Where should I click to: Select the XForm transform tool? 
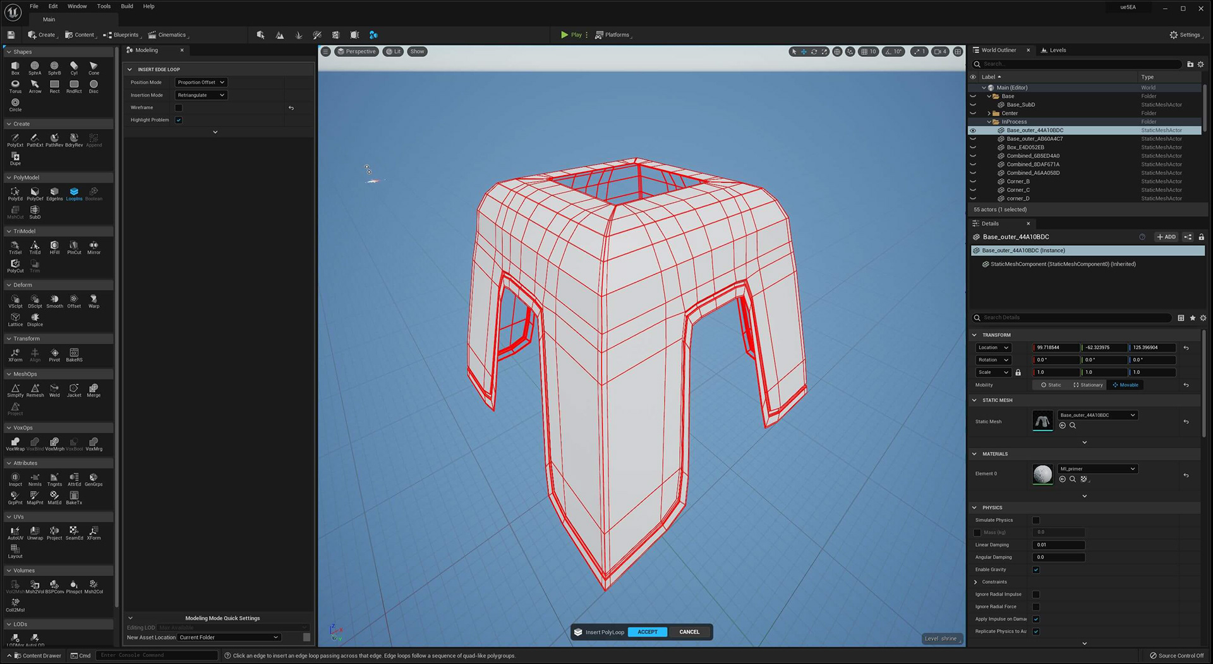click(x=15, y=354)
